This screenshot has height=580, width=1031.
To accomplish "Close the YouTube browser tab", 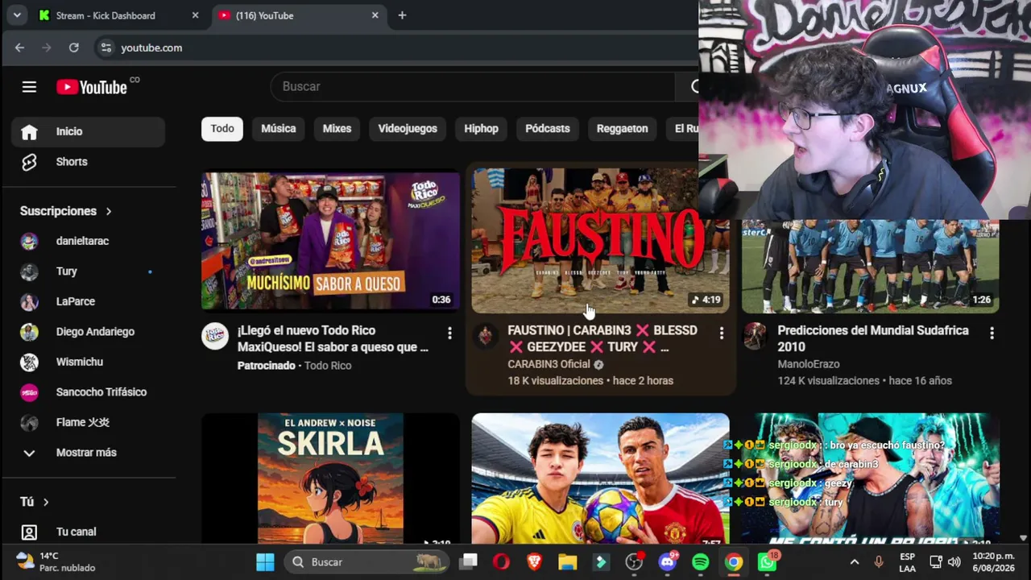I will 375,15.
